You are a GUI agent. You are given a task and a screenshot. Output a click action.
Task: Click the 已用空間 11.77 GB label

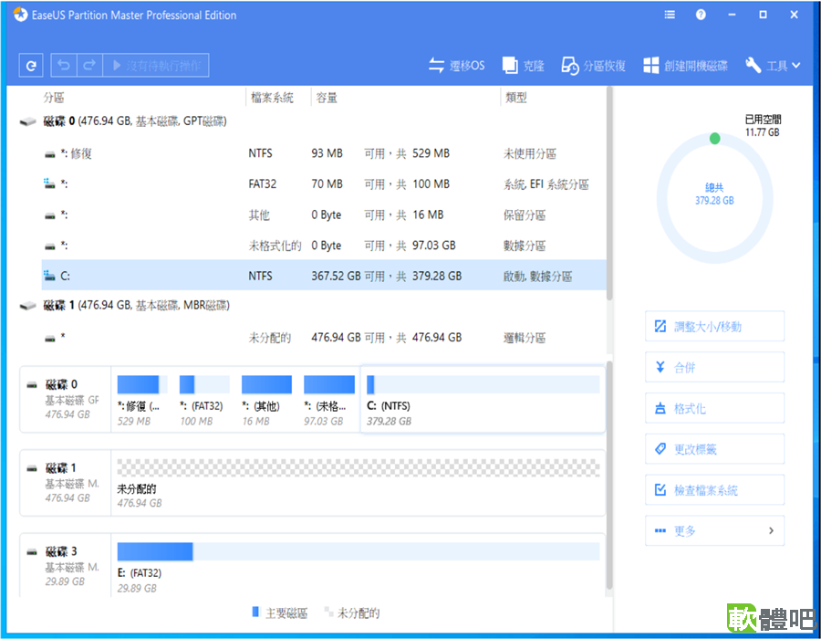pyautogui.click(x=763, y=126)
